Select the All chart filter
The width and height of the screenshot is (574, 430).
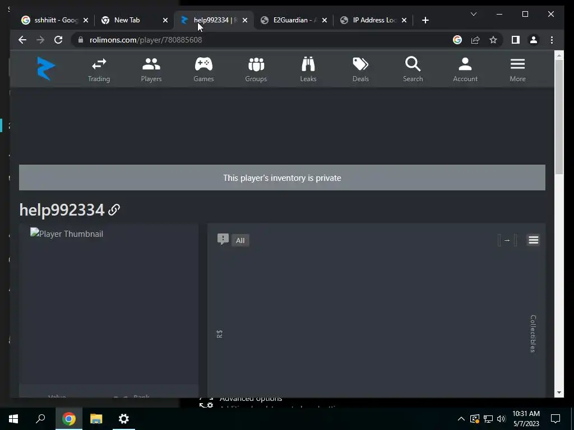click(240, 240)
